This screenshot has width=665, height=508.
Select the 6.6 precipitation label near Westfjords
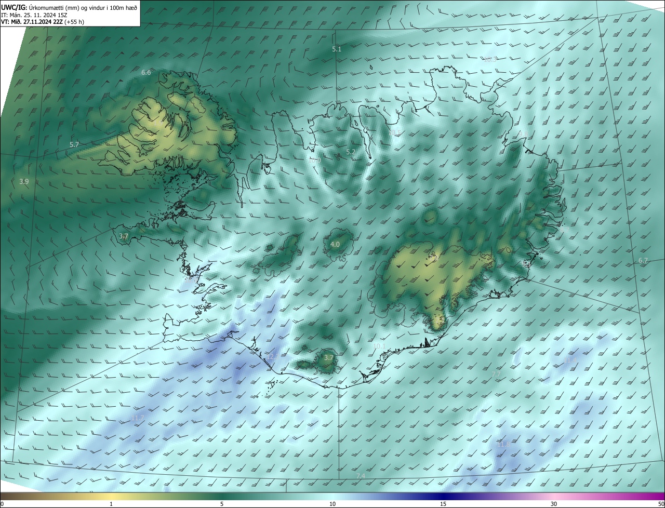[146, 72]
